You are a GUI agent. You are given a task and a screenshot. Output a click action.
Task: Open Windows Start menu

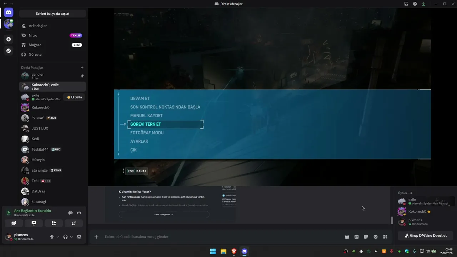point(213,251)
